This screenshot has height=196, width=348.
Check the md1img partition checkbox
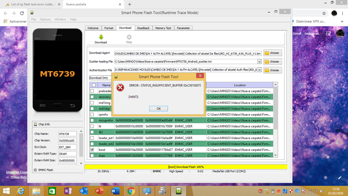pos(92,103)
